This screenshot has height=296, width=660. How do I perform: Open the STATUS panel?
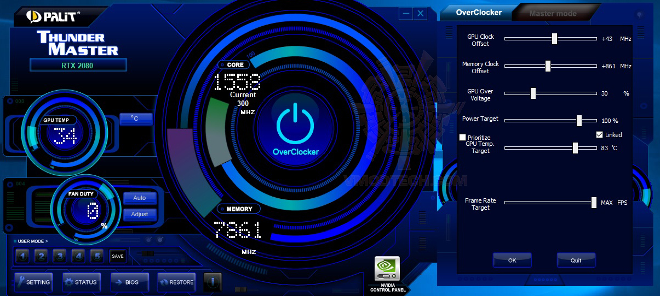[x=82, y=282]
